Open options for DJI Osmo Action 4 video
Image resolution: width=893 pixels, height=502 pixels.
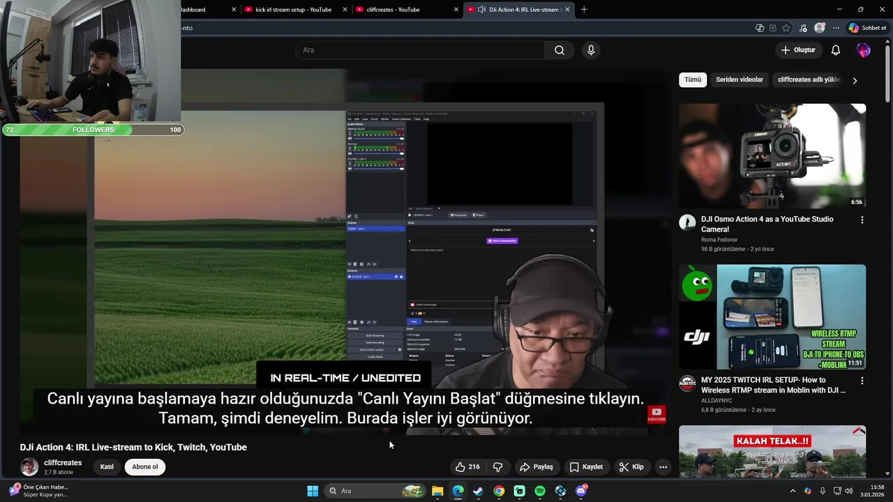pyautogui.click(x=862, y=220)
